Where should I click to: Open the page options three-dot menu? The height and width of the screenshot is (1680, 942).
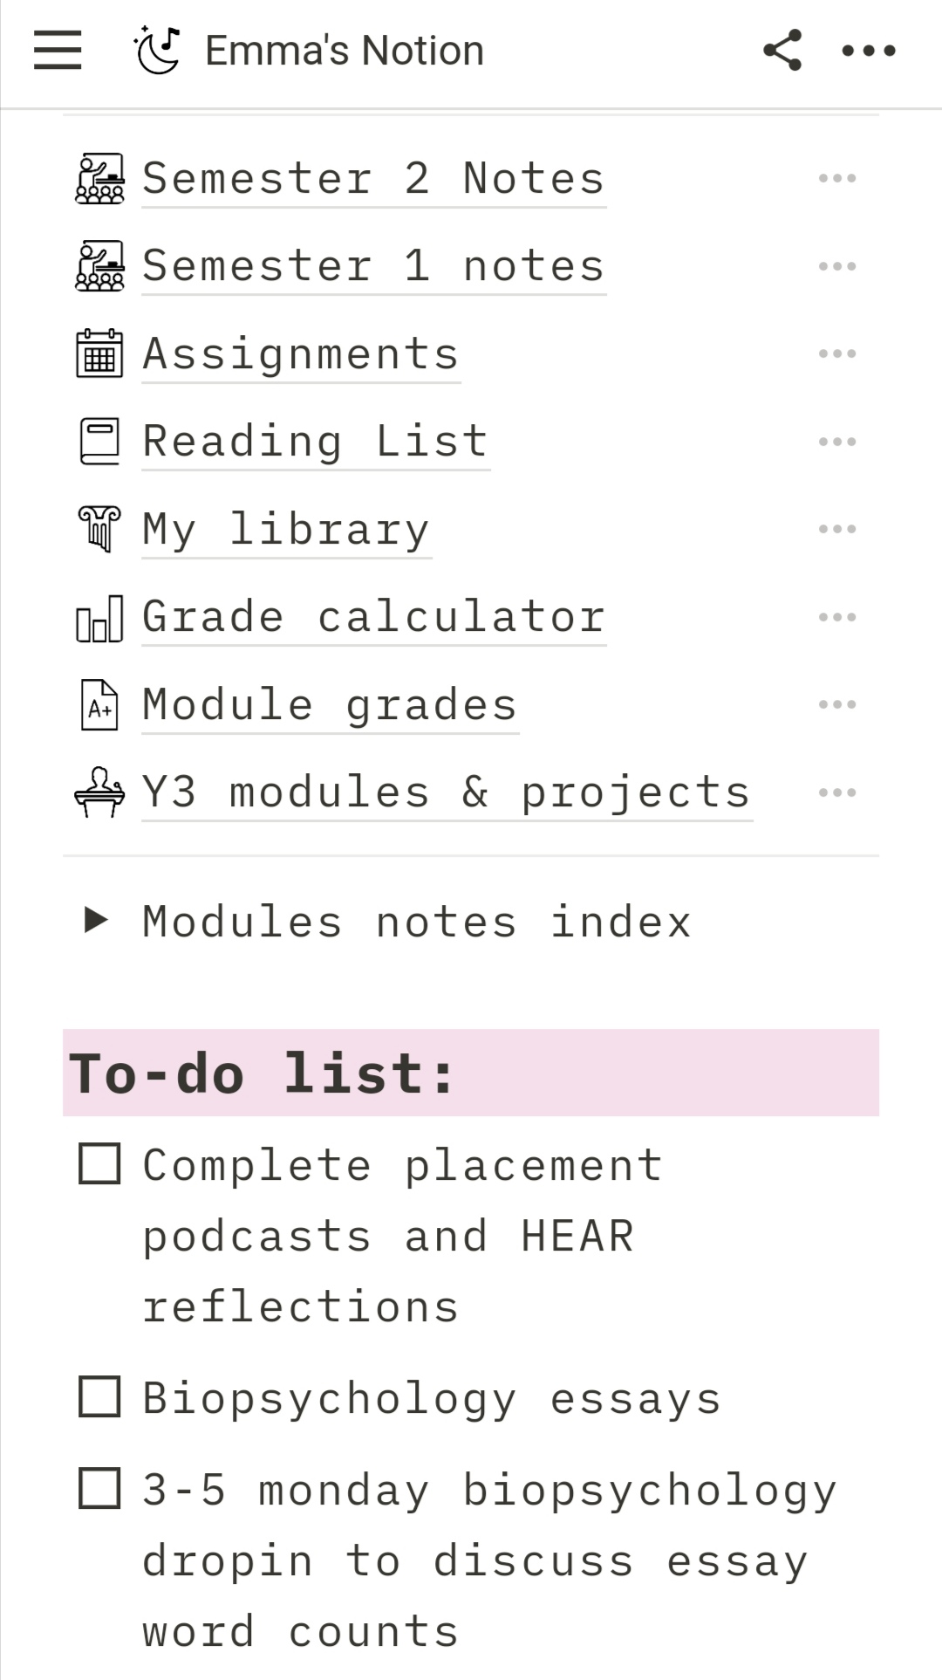point(868,51)
